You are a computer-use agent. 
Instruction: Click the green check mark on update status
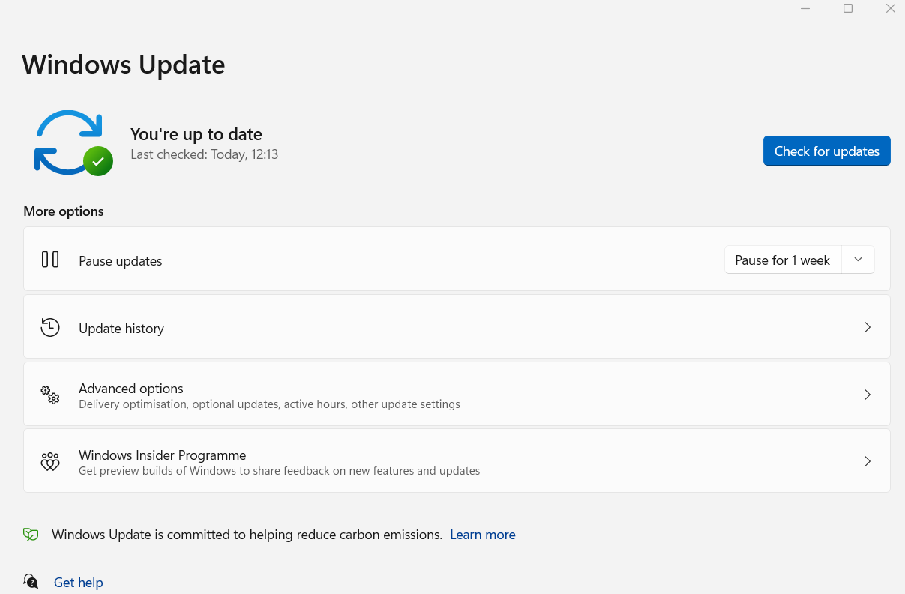coord(100,160)
